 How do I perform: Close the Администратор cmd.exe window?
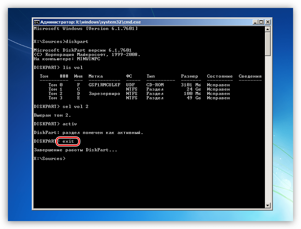pyautogui.click(x=267, y=22)
